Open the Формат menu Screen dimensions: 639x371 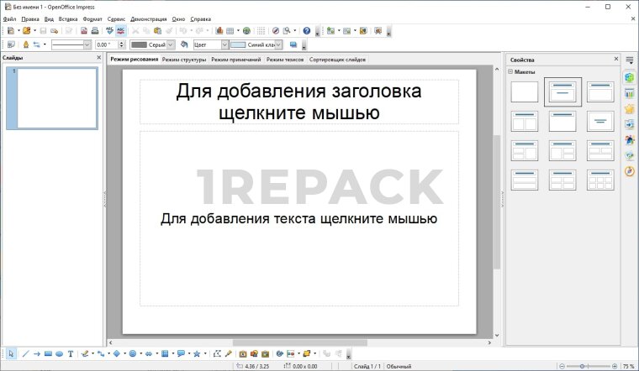pos(92,18)
